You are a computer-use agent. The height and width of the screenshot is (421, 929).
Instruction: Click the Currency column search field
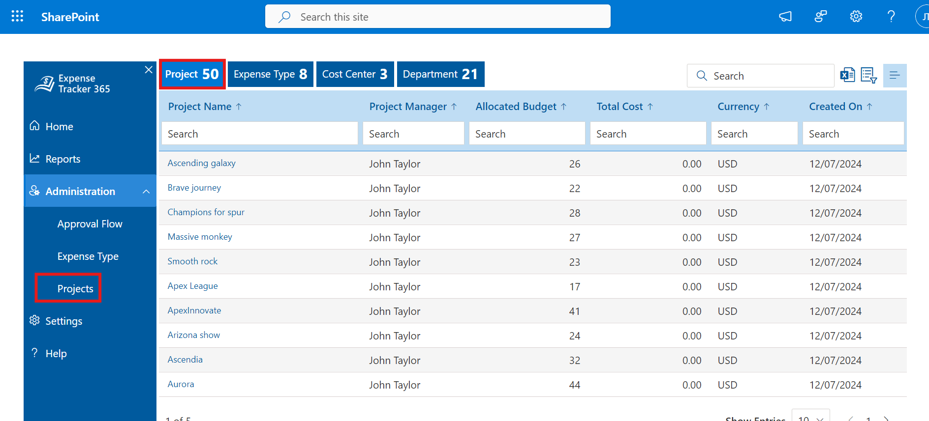pyautogui.click(x=754, y=134)
